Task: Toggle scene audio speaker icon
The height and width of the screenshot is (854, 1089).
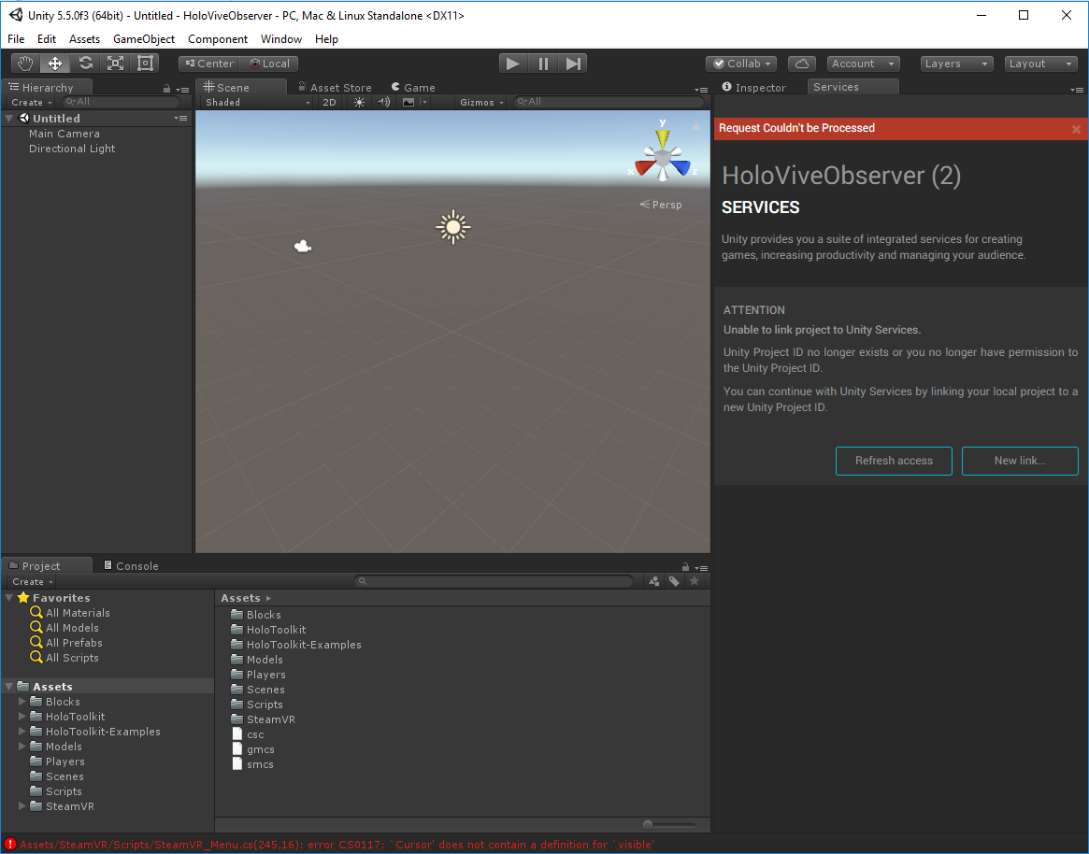Action: [383, 102]
